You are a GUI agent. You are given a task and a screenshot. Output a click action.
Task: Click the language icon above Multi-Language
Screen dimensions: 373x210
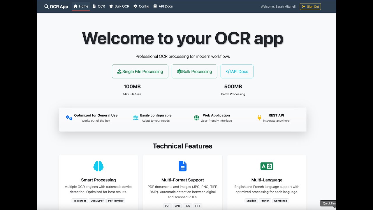pyautogui.click(x=267, y=166)
